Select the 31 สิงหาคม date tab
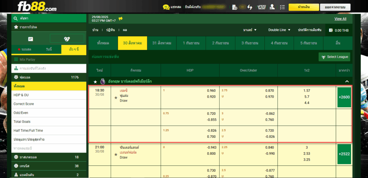 [x=162, y=43]
